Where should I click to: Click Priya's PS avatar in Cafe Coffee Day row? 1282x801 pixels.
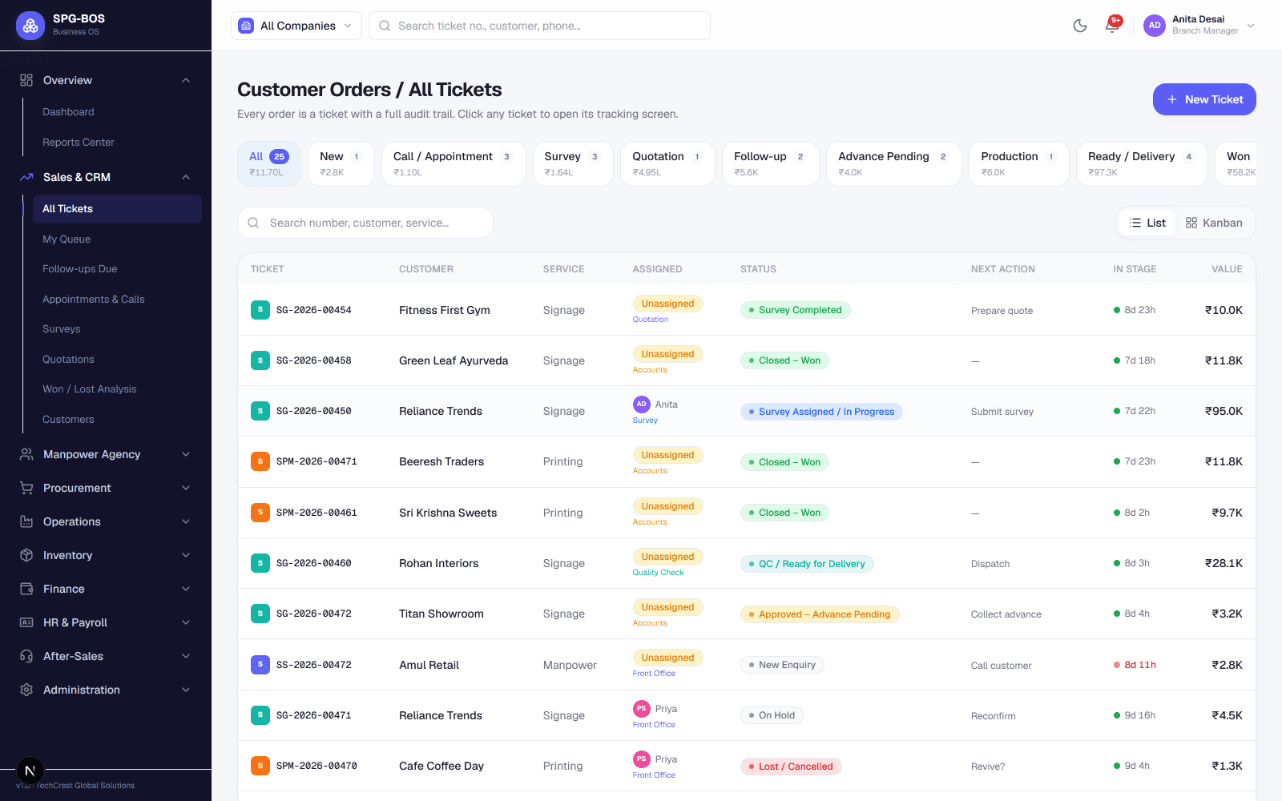642,759
